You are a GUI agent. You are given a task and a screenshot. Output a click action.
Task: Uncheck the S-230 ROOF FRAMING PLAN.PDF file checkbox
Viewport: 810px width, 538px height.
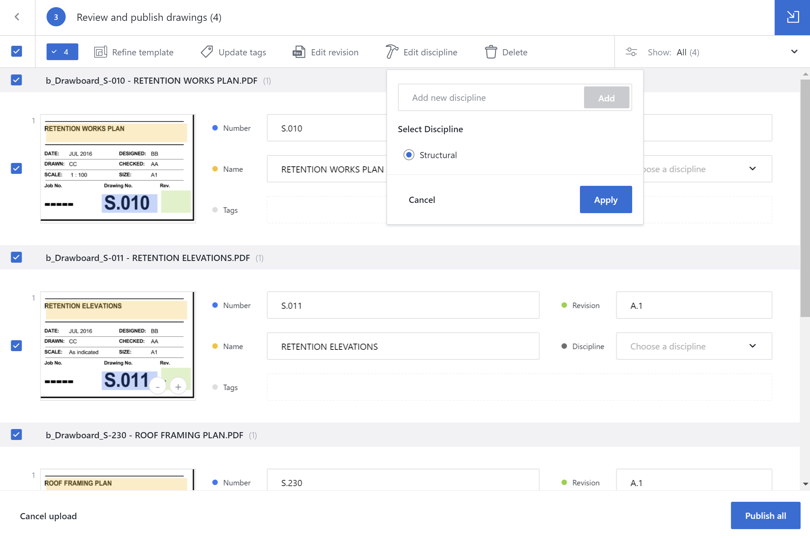[16, 435]
